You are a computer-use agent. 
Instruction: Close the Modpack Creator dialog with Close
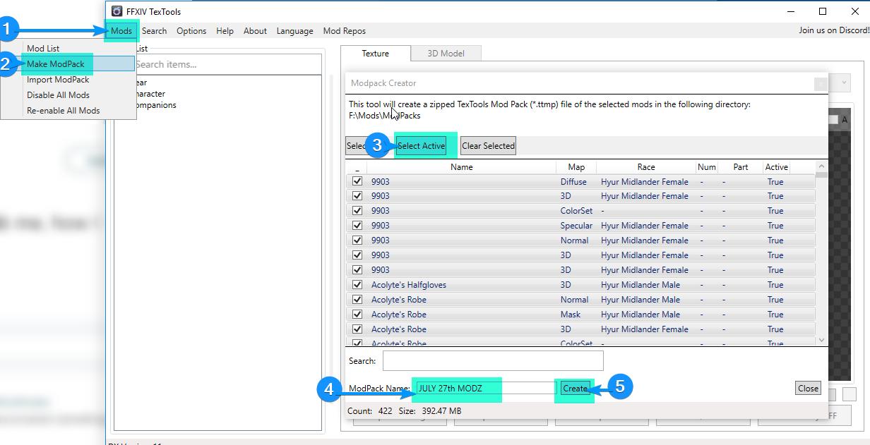point(808,389)
